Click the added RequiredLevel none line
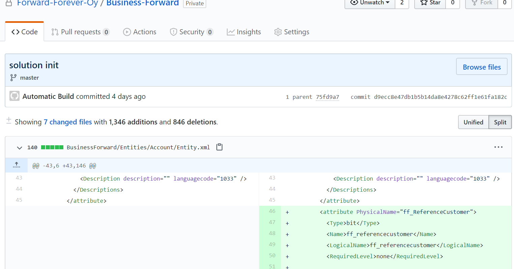 (385, 256)
